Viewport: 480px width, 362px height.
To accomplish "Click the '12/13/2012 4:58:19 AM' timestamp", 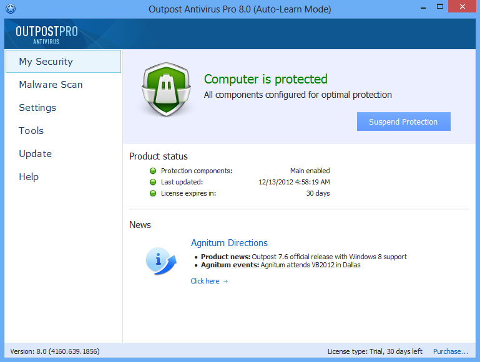I will [294, 182].
